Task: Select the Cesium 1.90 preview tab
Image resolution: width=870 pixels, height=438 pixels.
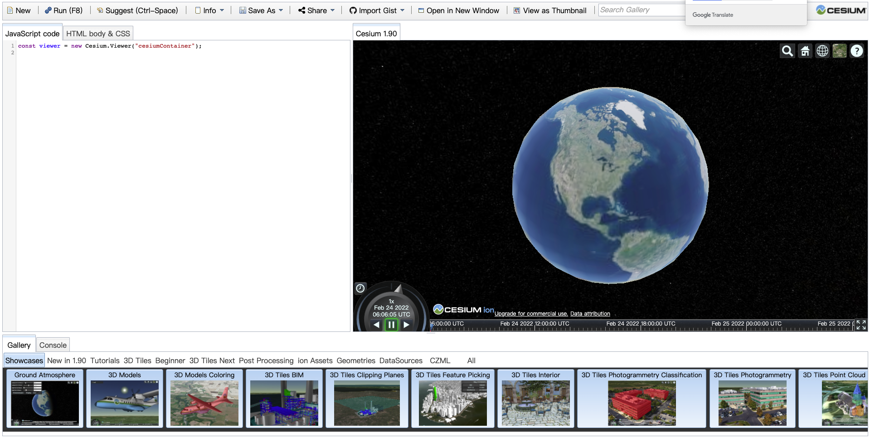Action: point(376,34)
